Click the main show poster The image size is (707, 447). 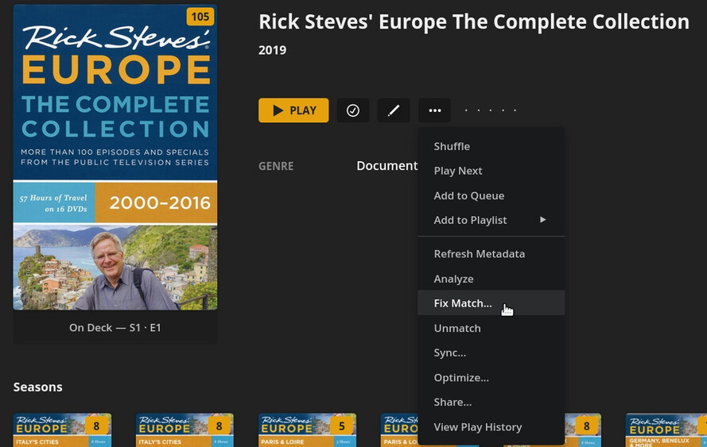pos(115,157)
